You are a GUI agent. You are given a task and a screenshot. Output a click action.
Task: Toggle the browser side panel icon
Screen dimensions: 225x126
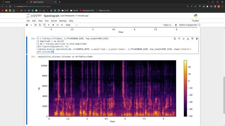pos(215,6)
